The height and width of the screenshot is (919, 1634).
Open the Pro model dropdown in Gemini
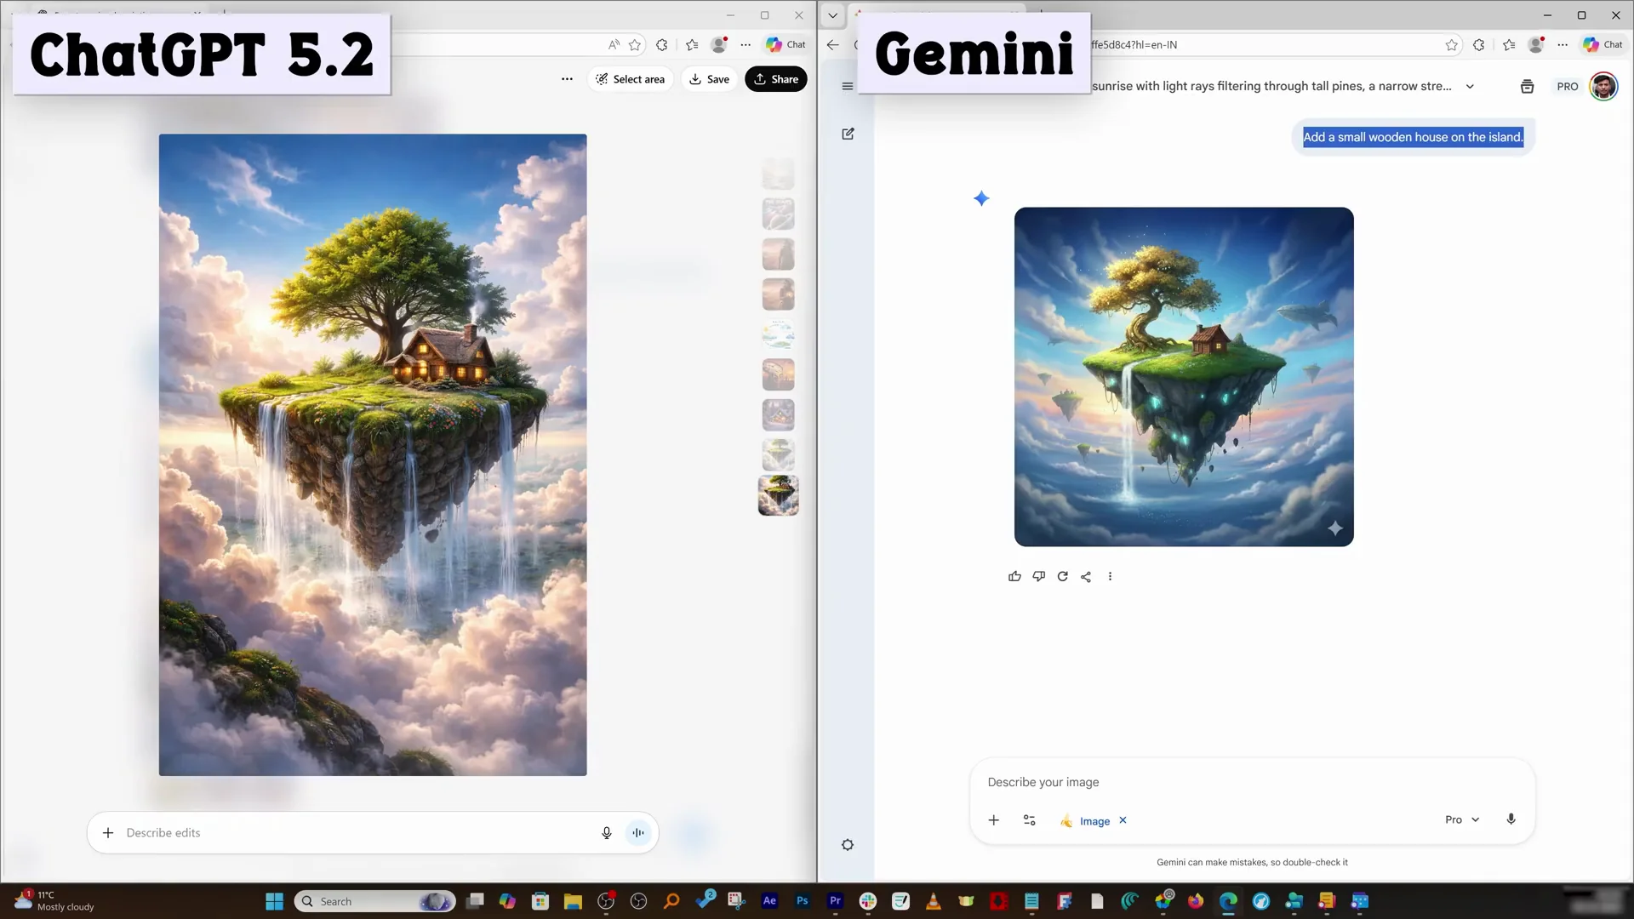[1461, 819]
